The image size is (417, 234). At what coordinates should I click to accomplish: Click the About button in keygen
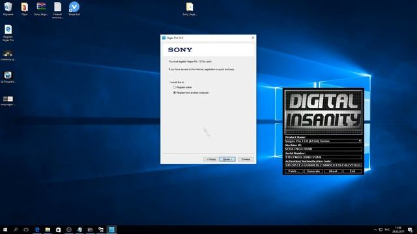[333, 172]
